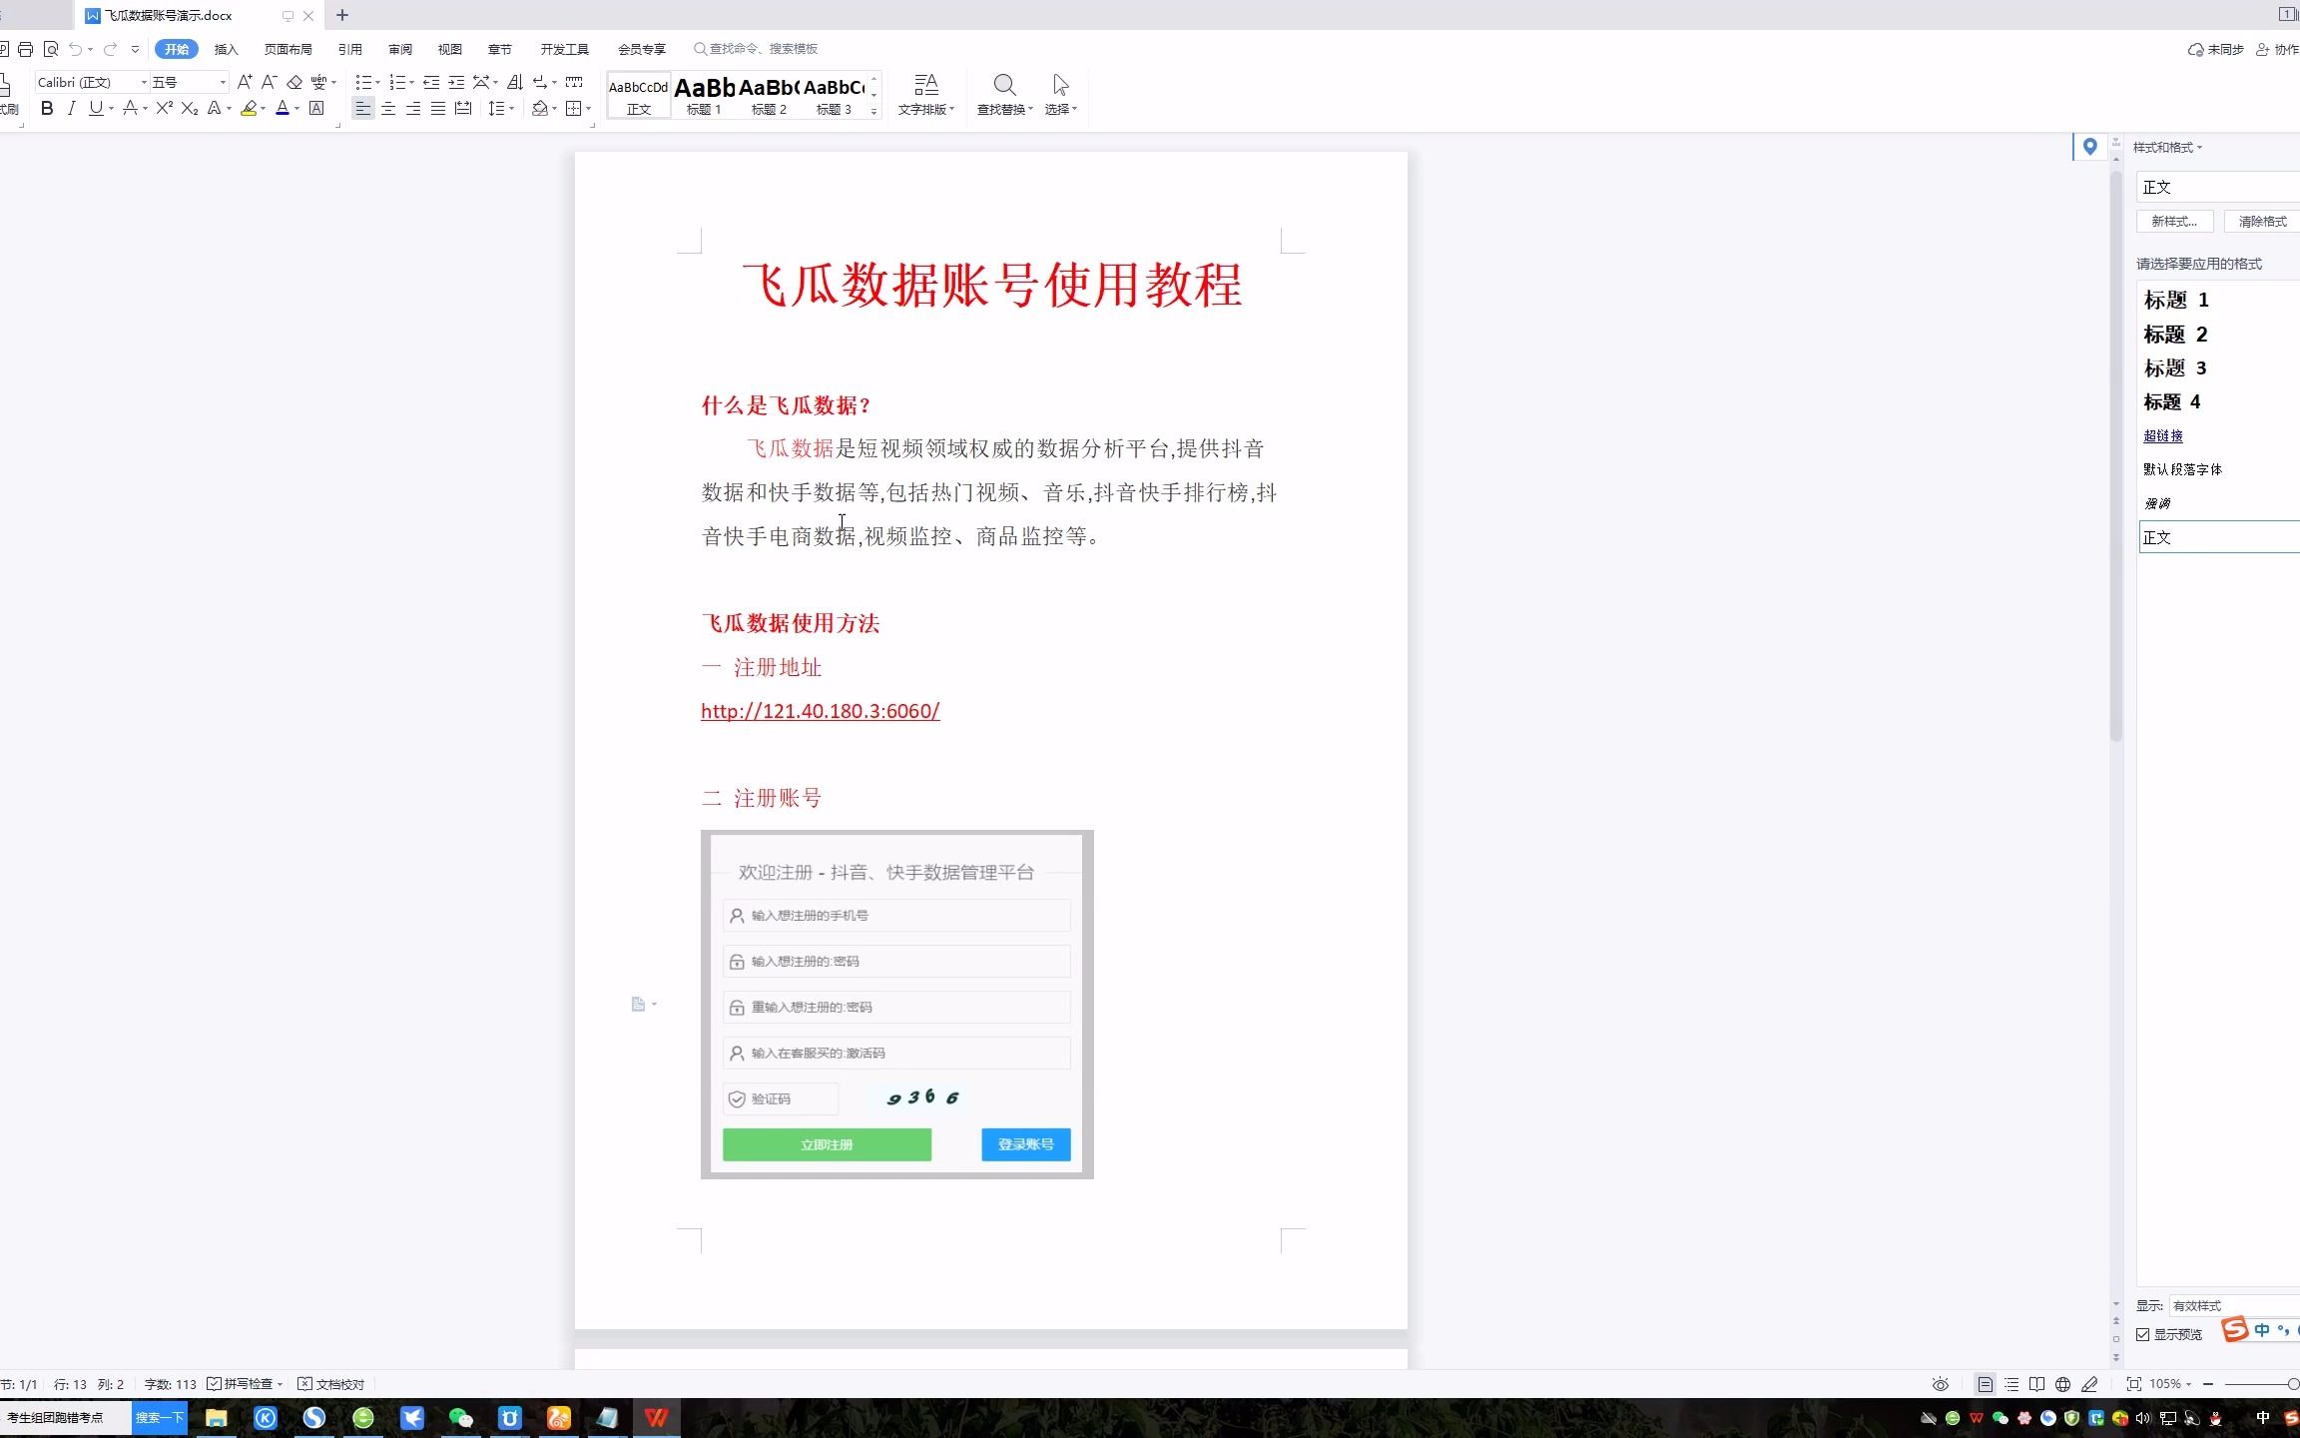Image resolution: width=2300 pixels, height=1438 pixels.
Task: Apply distributed alignment
Action: (463, 108)
